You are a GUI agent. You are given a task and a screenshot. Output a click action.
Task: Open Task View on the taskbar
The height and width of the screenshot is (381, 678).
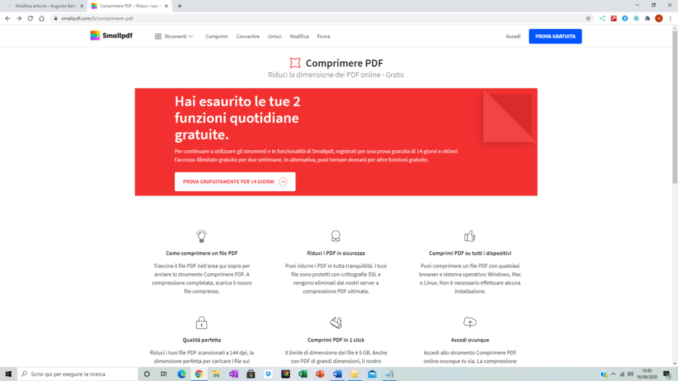point(164,374)
